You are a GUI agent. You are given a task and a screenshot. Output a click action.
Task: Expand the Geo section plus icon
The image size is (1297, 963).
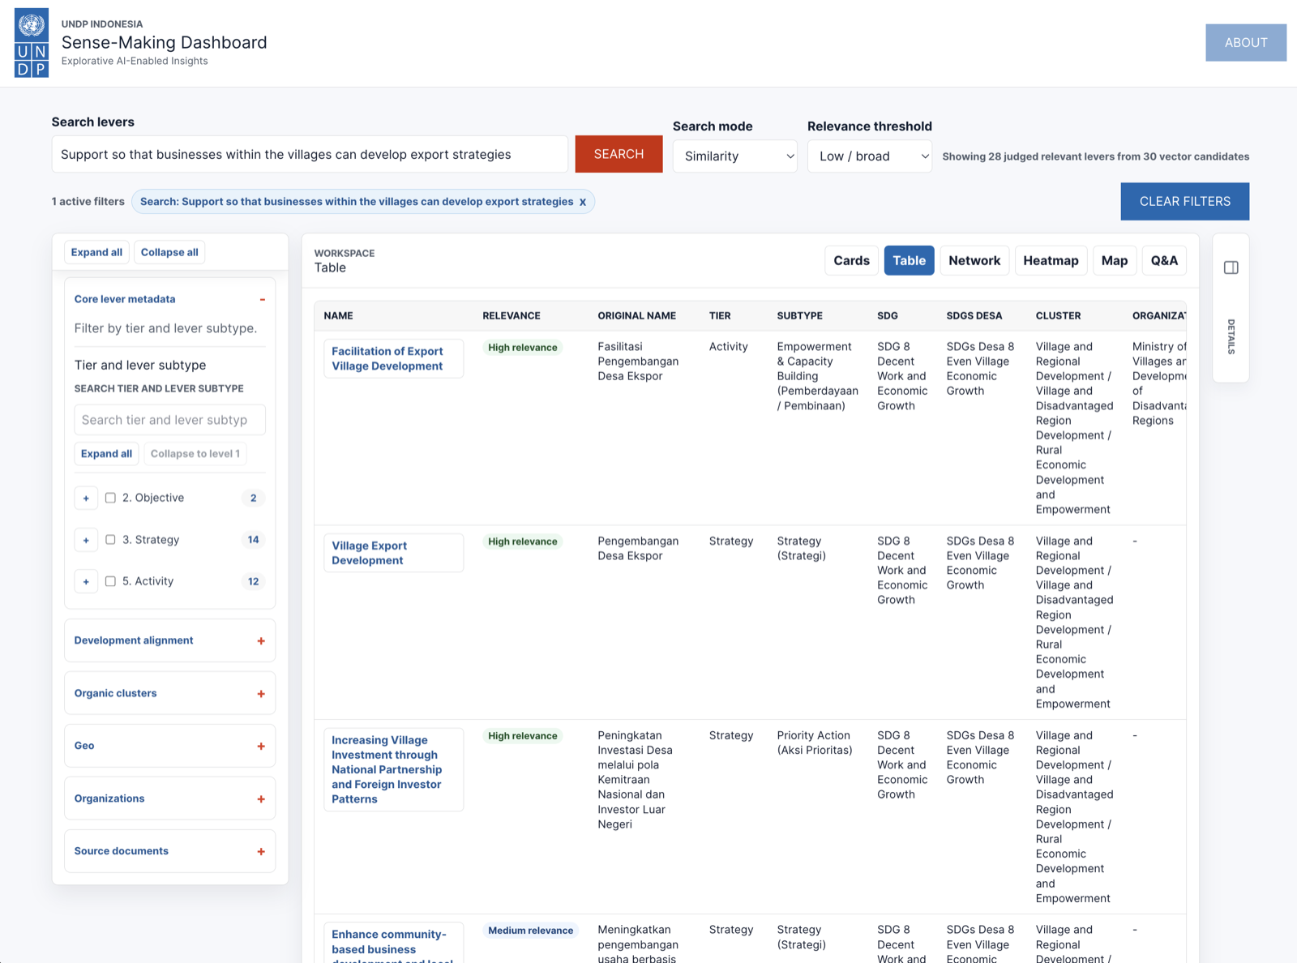pos(261,746)
